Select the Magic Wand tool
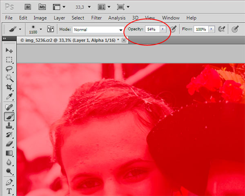This screenshot has width=245, height=196. coord(9,78)
